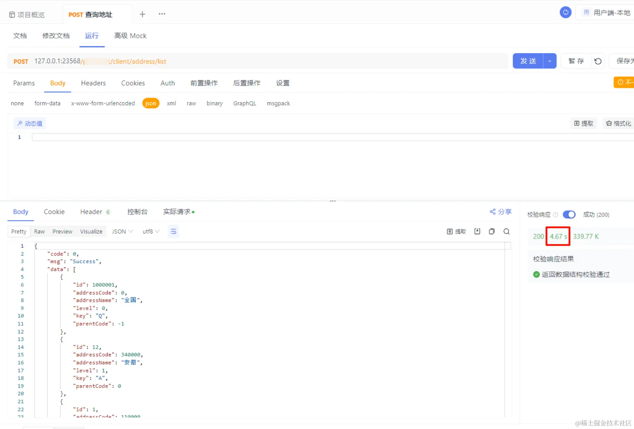This screenshot has height=429, width=634.
Task: Click inside the request URL input field
Action: tap(248, 61)
